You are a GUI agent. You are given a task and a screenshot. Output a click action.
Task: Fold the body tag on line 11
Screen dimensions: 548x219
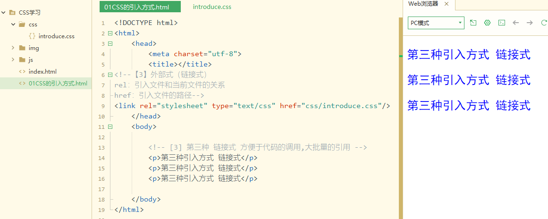pos(110,127)
